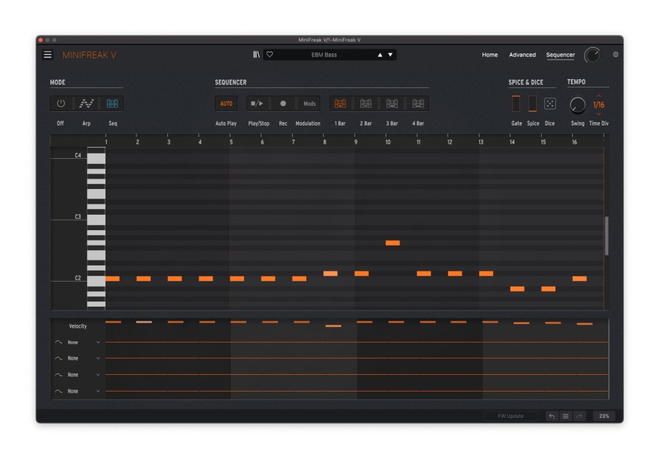Select the Arp mode icon
This screenshot has width=659, height=459.
point(86,104)
